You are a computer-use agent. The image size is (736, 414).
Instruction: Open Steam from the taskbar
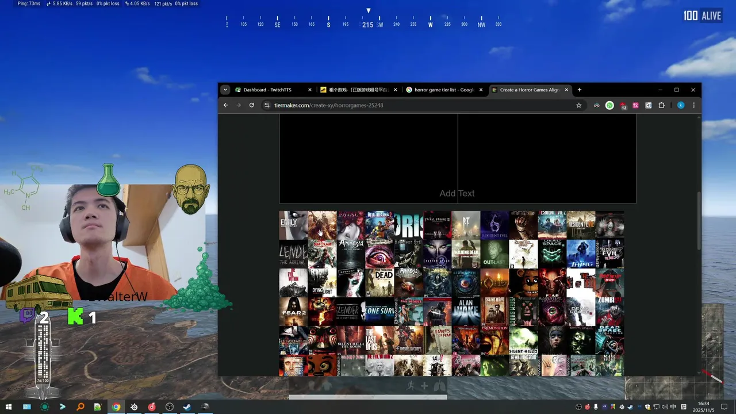pos(187,407)
